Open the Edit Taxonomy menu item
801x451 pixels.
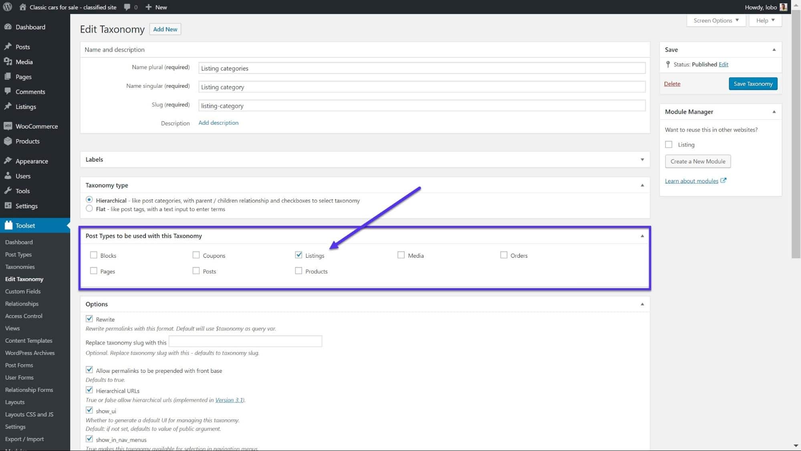click(24, 279)
